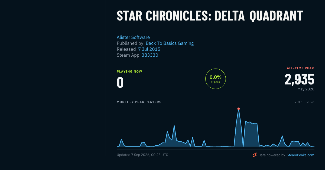Click the Published by label
The width and height of the screenshot is (325, 170).
point(130,43)
